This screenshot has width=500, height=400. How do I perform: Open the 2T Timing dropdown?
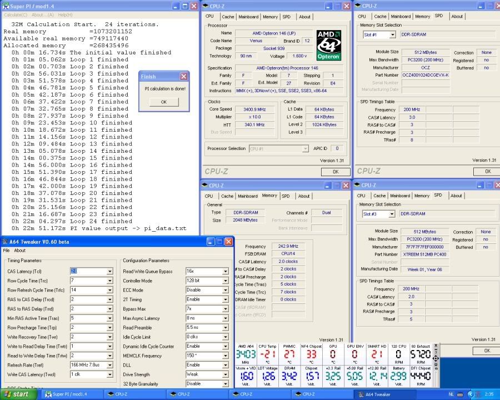pyautogui.click(x=226, y=299)
